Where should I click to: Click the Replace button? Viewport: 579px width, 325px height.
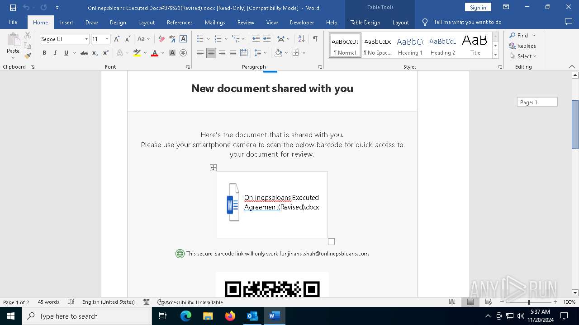pyautogui.click(x=522, y=46)
